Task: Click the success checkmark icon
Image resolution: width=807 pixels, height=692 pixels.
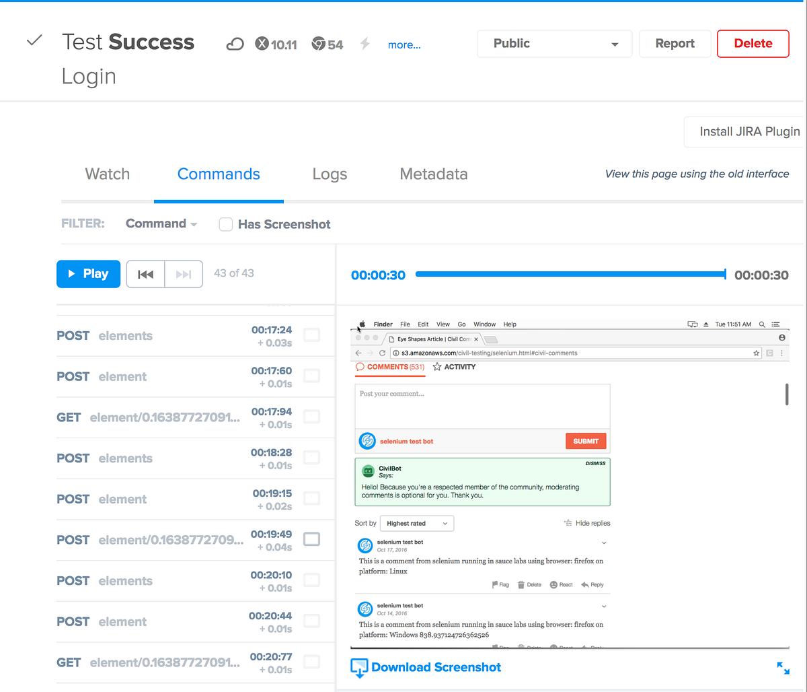Action: click(34, 40)
